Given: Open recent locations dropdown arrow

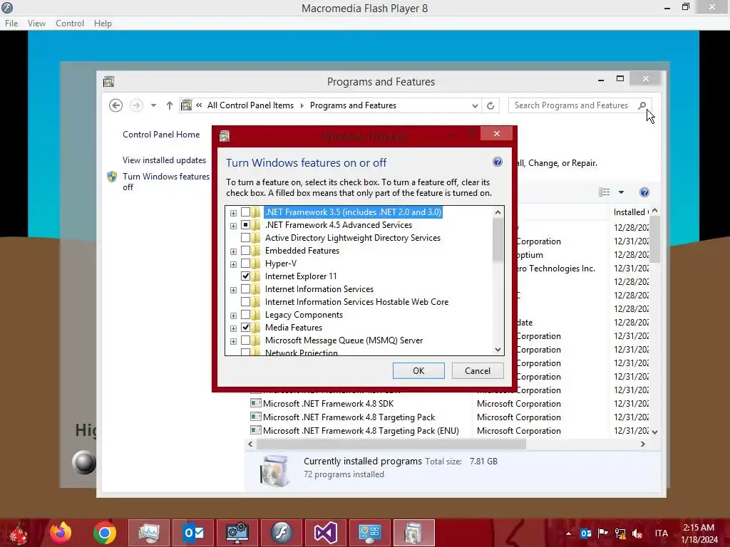Looking at the screenshot, I should pyautogui.click(x=153, y=105).
